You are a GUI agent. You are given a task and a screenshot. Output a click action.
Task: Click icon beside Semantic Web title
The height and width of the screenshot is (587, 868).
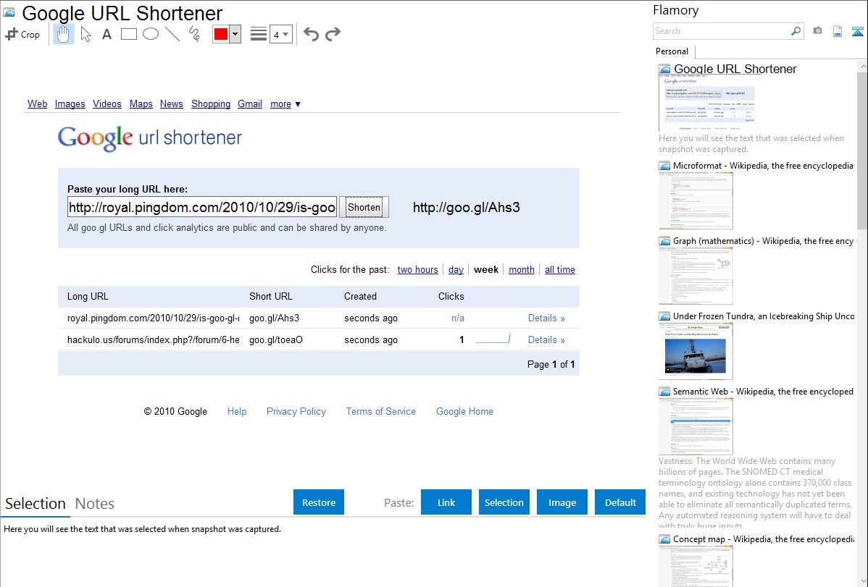[664, 391]
